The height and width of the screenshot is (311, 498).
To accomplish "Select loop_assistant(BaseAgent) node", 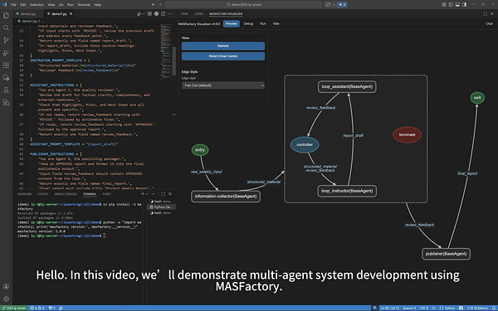I will point(347,86).
